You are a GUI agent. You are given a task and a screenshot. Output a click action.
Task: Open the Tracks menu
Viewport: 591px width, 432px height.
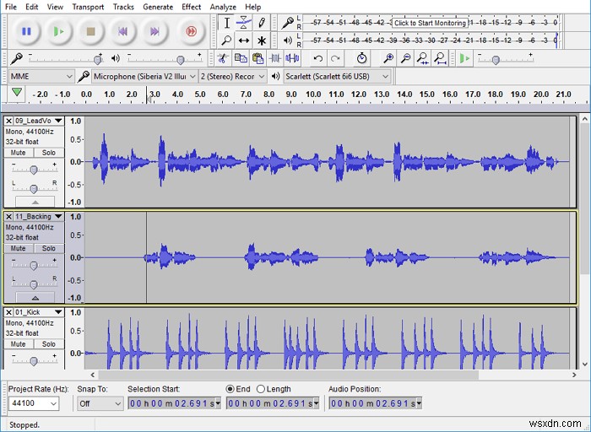click(x=123, y=7)
